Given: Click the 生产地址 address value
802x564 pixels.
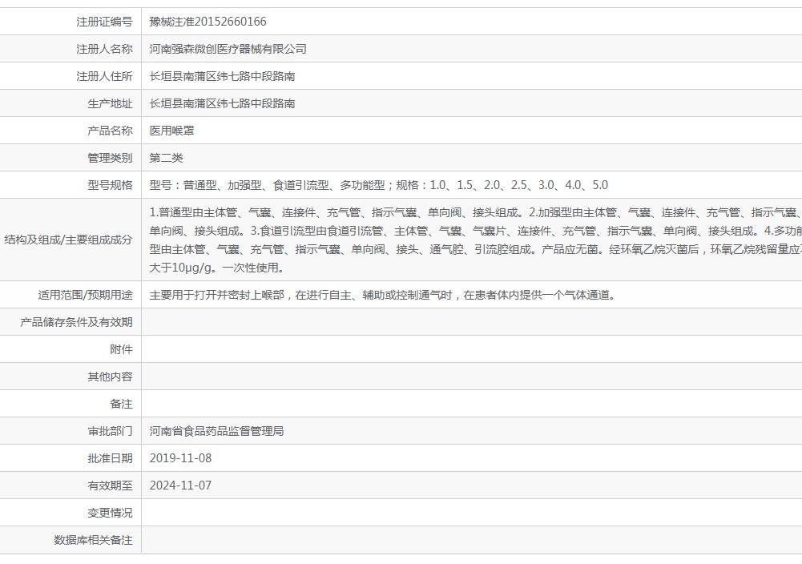Looking at the screenshot, I should pos(222,103).
